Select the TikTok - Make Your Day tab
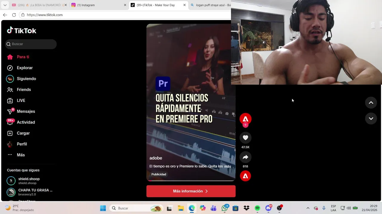382x214 pixels. point(158,5)
